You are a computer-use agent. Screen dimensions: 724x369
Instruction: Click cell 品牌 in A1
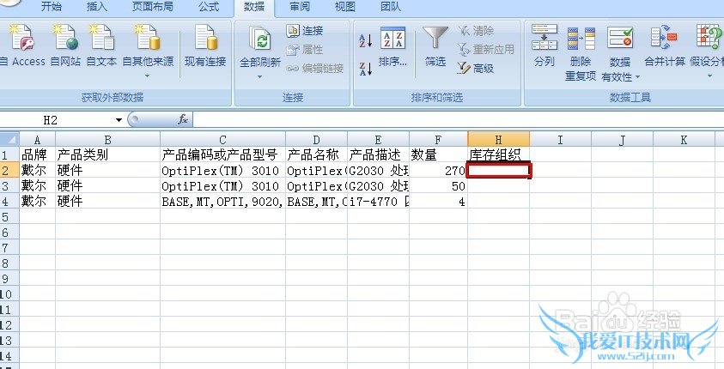38,154
